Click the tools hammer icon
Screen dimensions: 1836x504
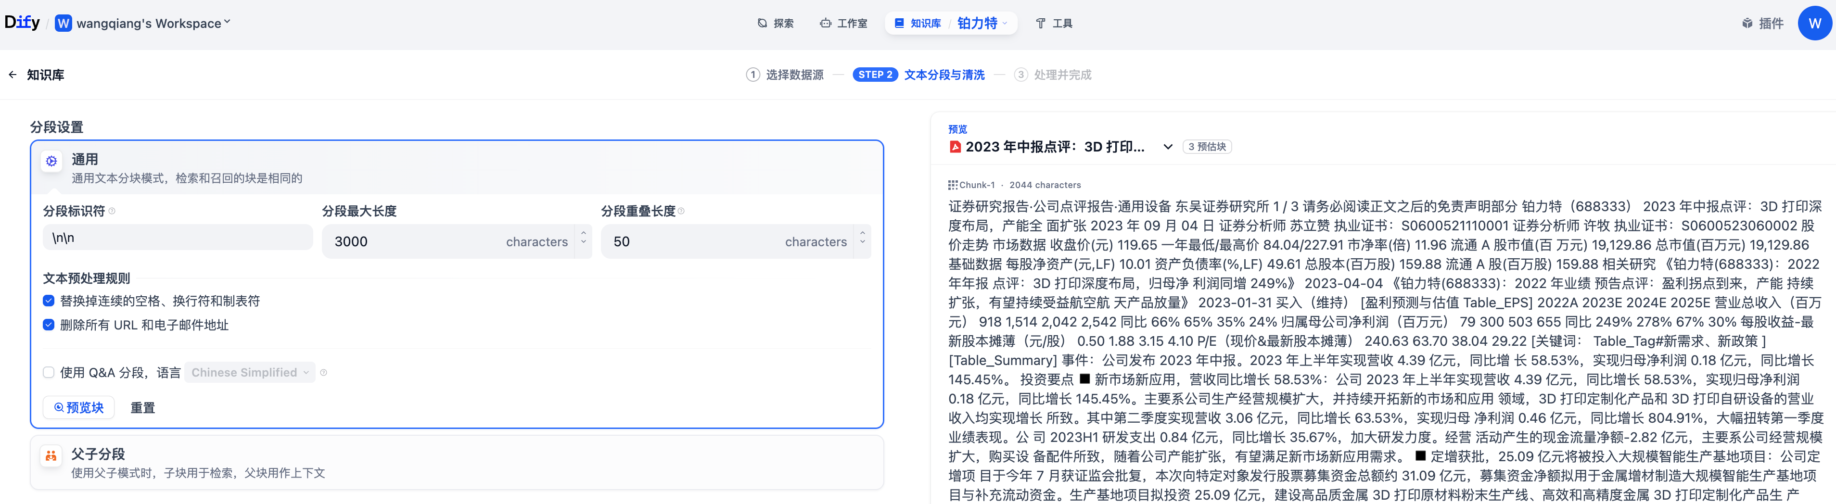[x=1041, y=24]
